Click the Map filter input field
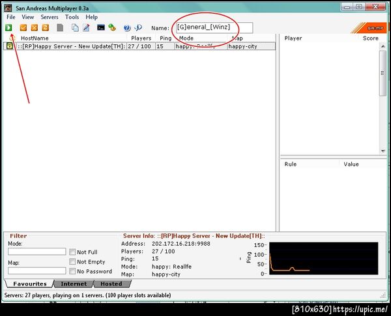Screen dimensions: 391x316 [37, 270]
